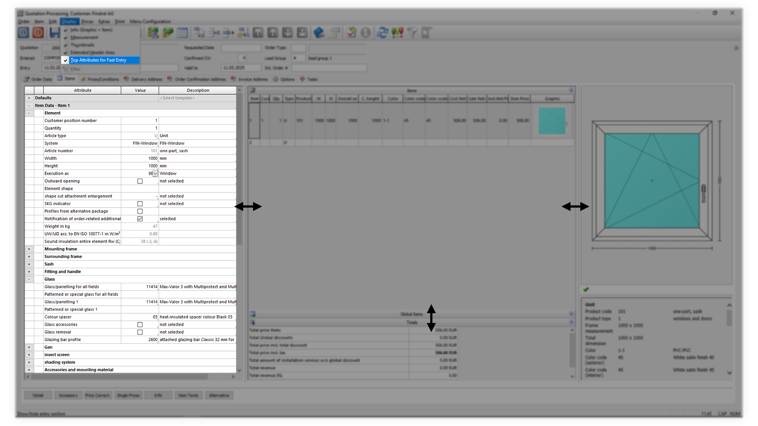This screenshot has height=426, width=758.
Task: Click the Price Correct. button
Action: (x=98, y=395)
